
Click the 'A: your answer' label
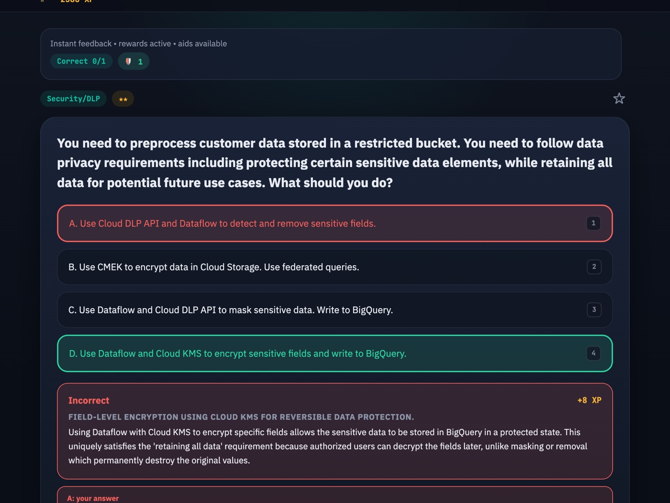click(93, 498)
